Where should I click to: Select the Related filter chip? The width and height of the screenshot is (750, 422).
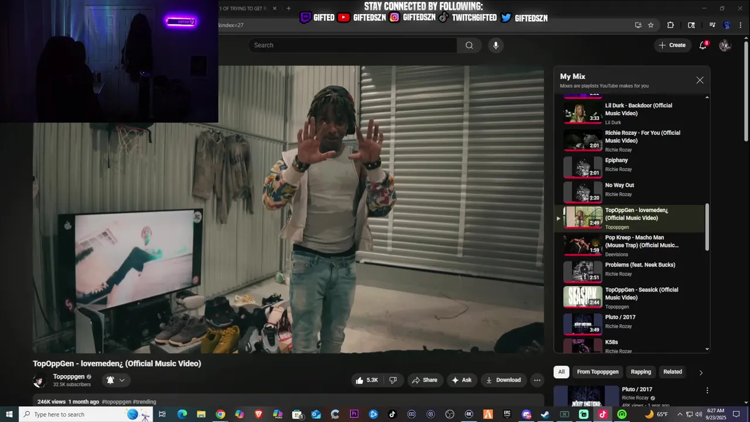pos(673,372)
